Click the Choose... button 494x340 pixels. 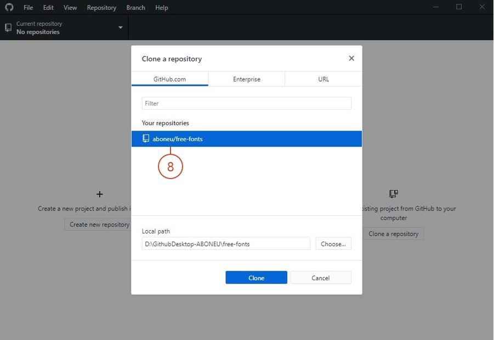[333, 244]
